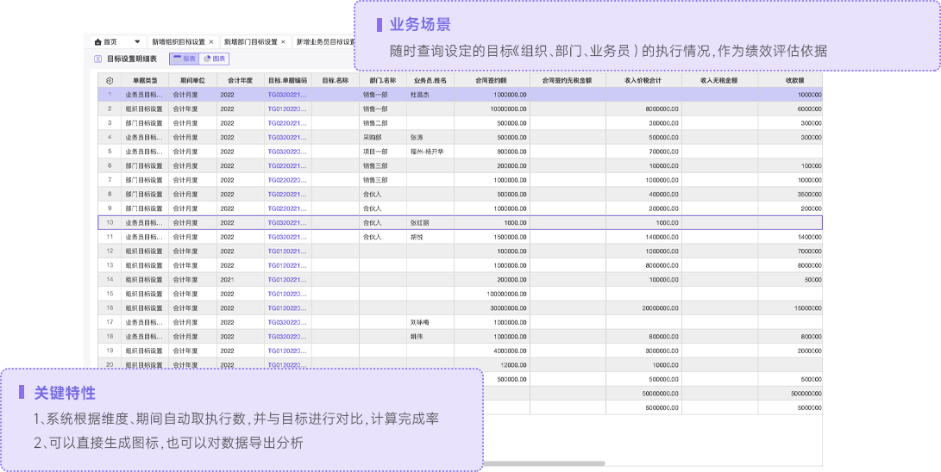This screenshot has height=472, width=941.
Task: Switch to the 新增部门目标设置 tab
Action: (x=251, y=41)
